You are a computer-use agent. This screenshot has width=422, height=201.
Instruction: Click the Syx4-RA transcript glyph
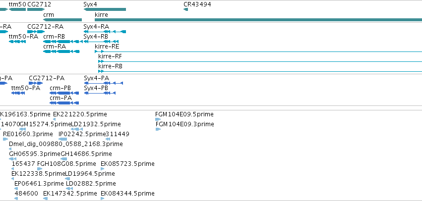105,32
